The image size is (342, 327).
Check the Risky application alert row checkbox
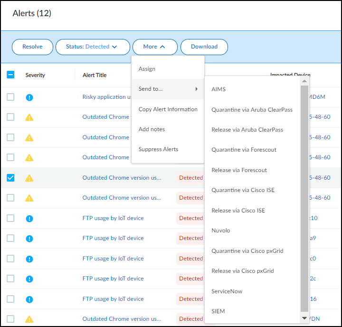tap(10, 97)
